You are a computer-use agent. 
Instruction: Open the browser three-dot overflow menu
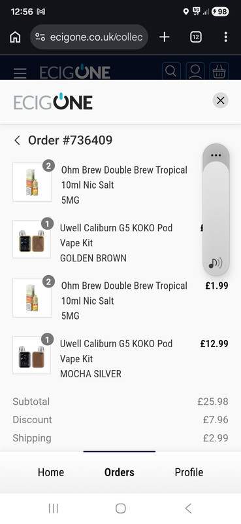226,37
